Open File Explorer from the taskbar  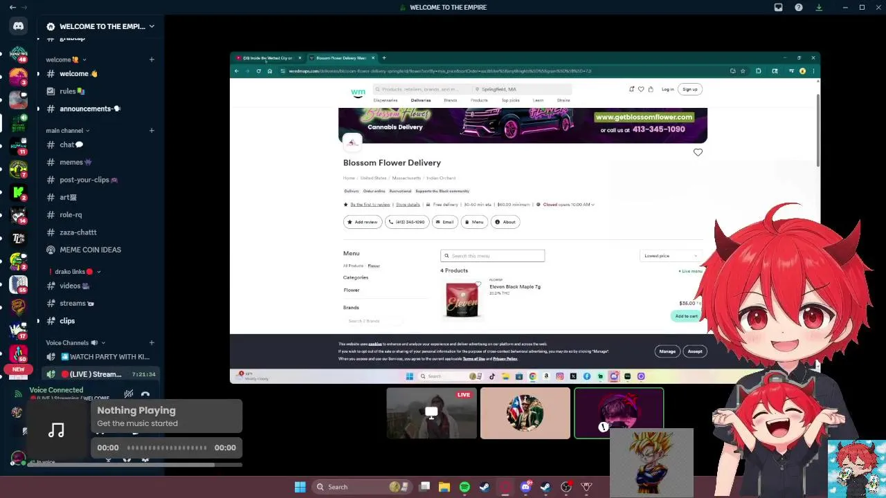point(444,487)
